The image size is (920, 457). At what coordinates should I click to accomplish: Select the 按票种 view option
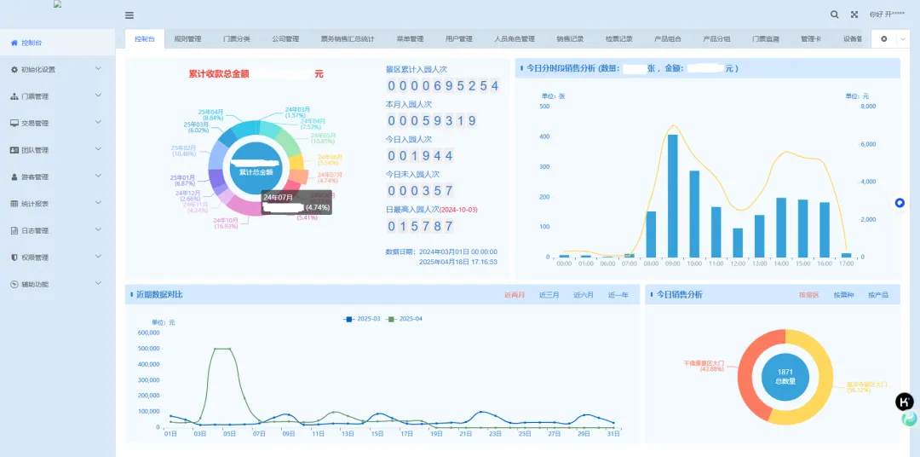842,295
